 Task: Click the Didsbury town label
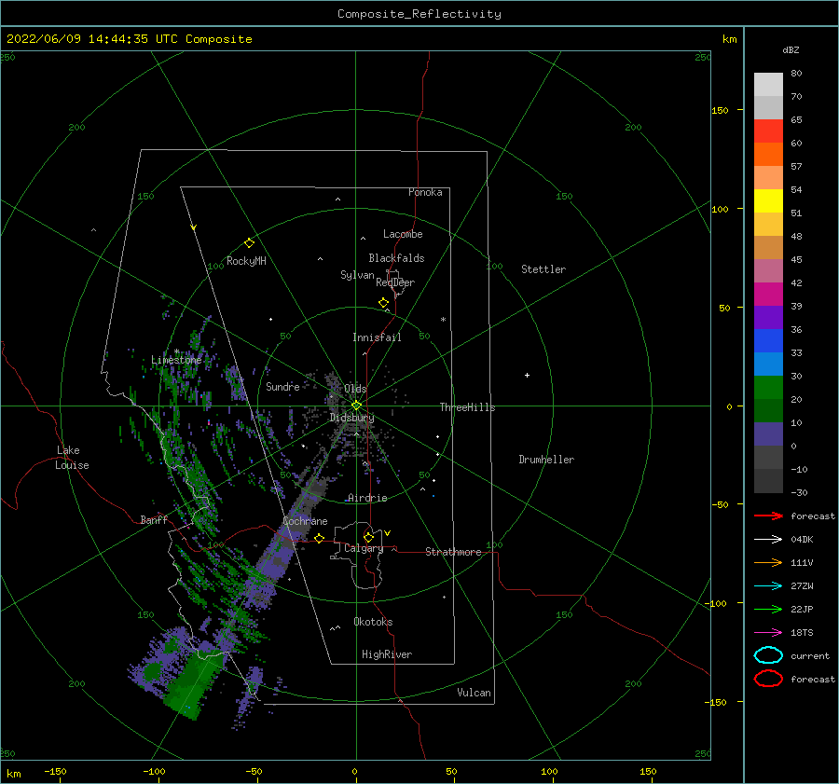coord(352,418)
